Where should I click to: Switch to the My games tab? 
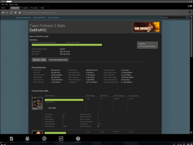[25, 8]
